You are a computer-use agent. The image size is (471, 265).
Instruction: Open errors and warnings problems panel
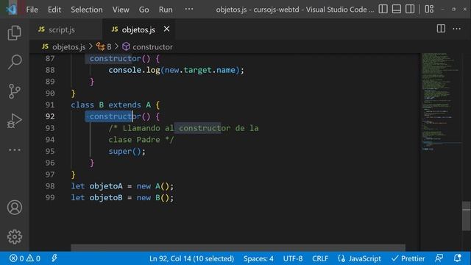24,258
